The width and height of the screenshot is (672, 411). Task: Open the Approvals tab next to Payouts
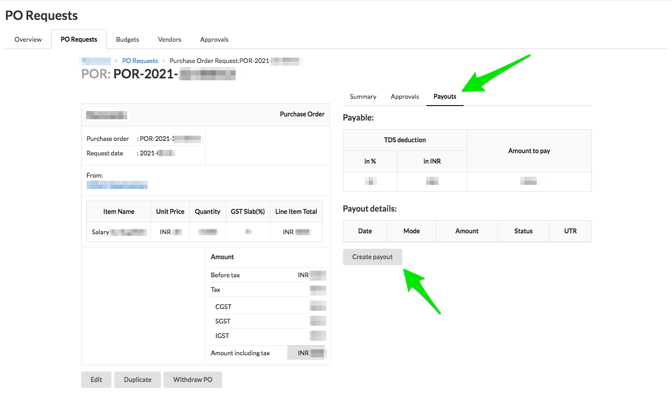click(x=404, y=96)
